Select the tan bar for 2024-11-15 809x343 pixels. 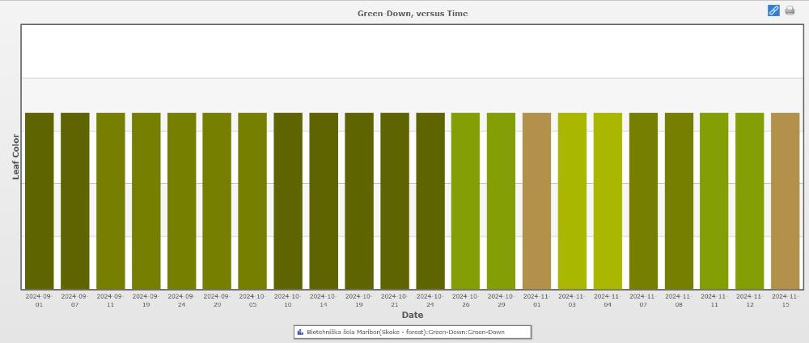point(785,200)
